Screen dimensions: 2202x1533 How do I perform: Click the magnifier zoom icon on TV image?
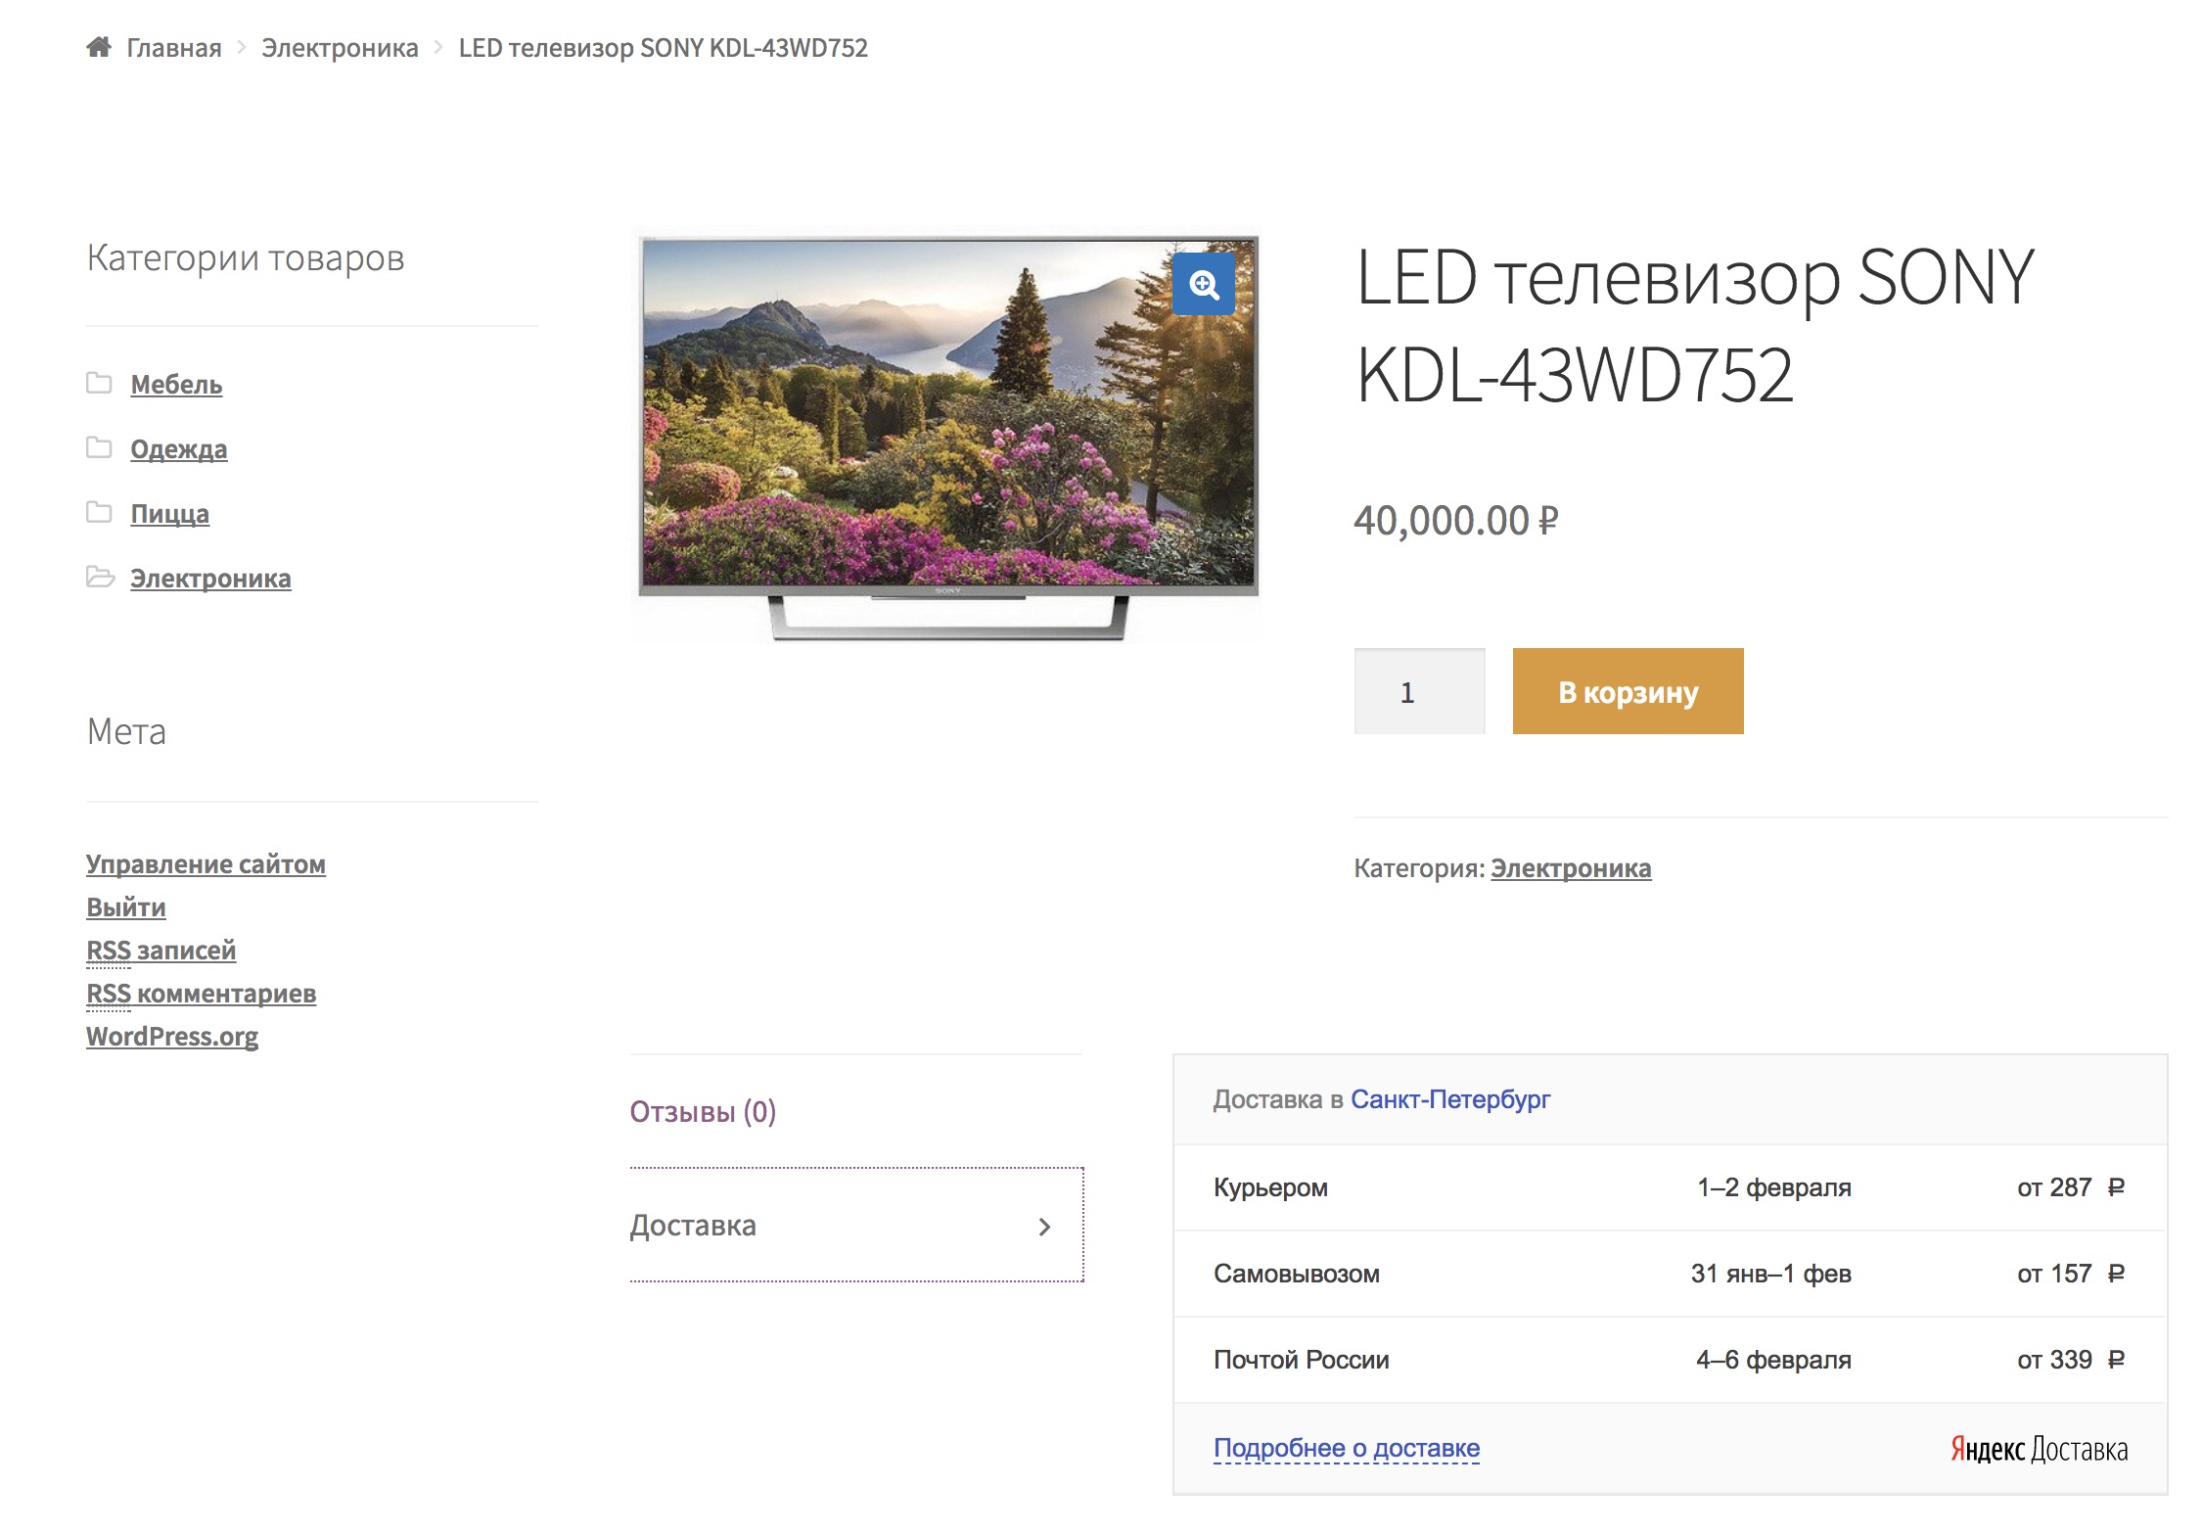[1203, 285]
